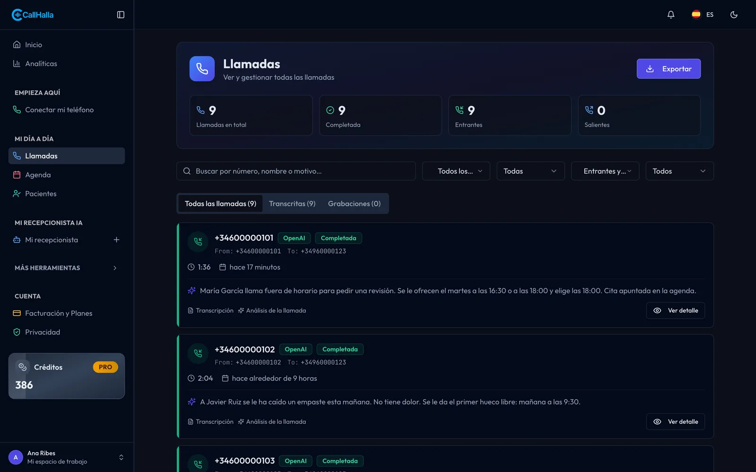Open Privacidad page
Image resolution: width=756 pixels, height=472 pixels.
point(67,332)
